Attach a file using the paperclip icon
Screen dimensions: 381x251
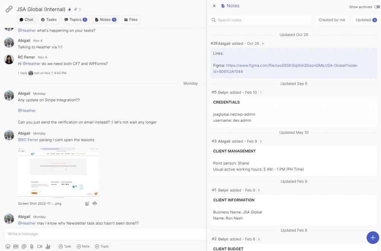[32, 246]
